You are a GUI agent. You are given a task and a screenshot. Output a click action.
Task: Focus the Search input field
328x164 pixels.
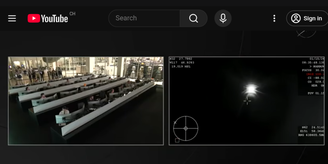(144, 18)
